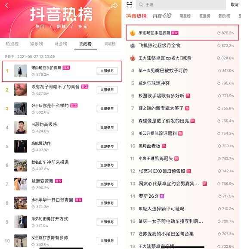Open the hot topic 飞机掠过超级月全食
The width and height of the screenshot is (241, 249).
(x=182, y=46)
